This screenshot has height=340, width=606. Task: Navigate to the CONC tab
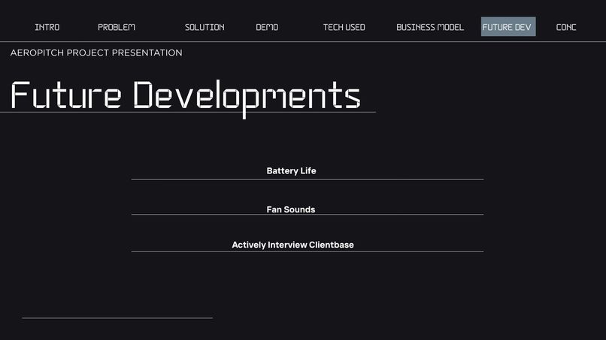pos(566,27)
